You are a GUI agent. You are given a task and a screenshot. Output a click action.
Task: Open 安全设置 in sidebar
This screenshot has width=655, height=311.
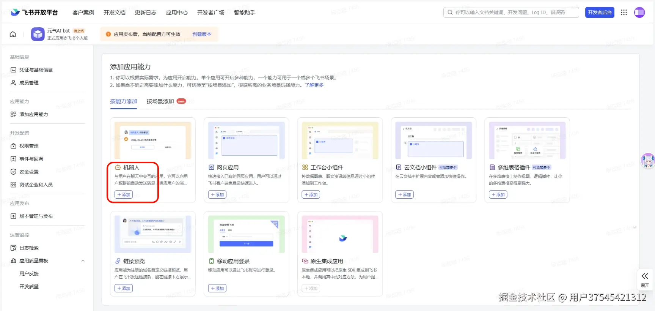[x=29, y=172]
